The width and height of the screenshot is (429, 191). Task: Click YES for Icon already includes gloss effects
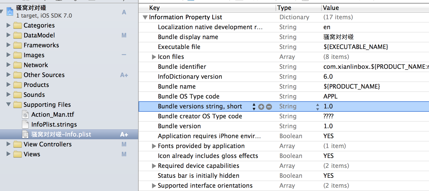click(x=329, y=156)
